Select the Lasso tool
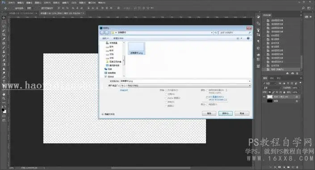Viewport: 315px width, 170px height. coord(4,26)
